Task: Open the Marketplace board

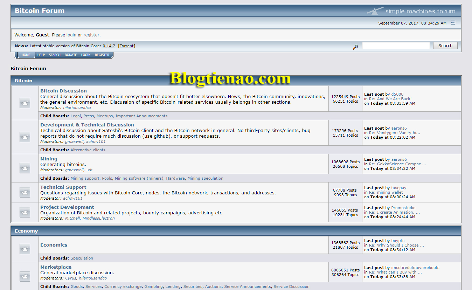Action: coord(56,267)
